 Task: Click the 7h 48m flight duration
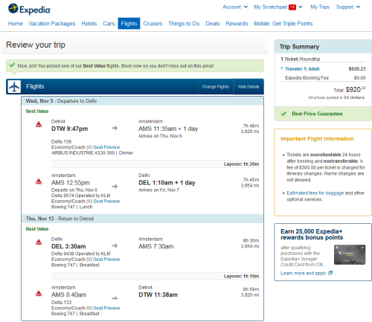[251, 126]
